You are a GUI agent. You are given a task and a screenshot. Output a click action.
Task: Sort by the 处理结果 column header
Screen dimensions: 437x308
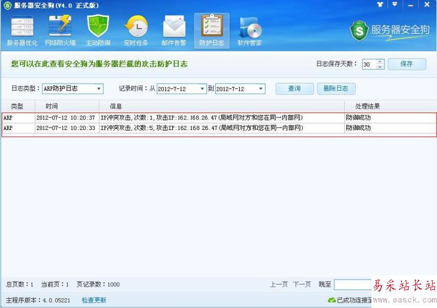[390, 106]
